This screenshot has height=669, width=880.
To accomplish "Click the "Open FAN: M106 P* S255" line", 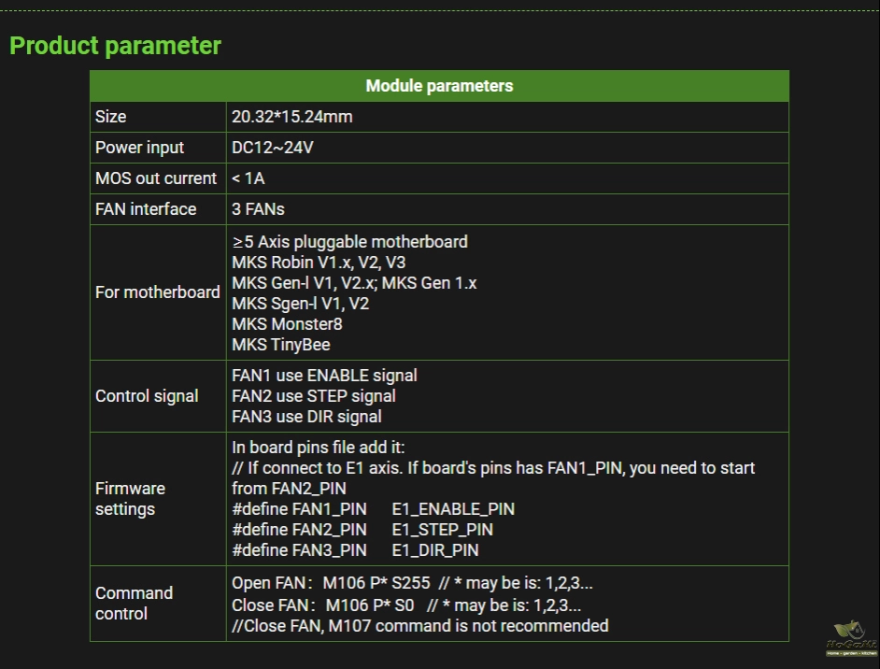I will [331, 584].
